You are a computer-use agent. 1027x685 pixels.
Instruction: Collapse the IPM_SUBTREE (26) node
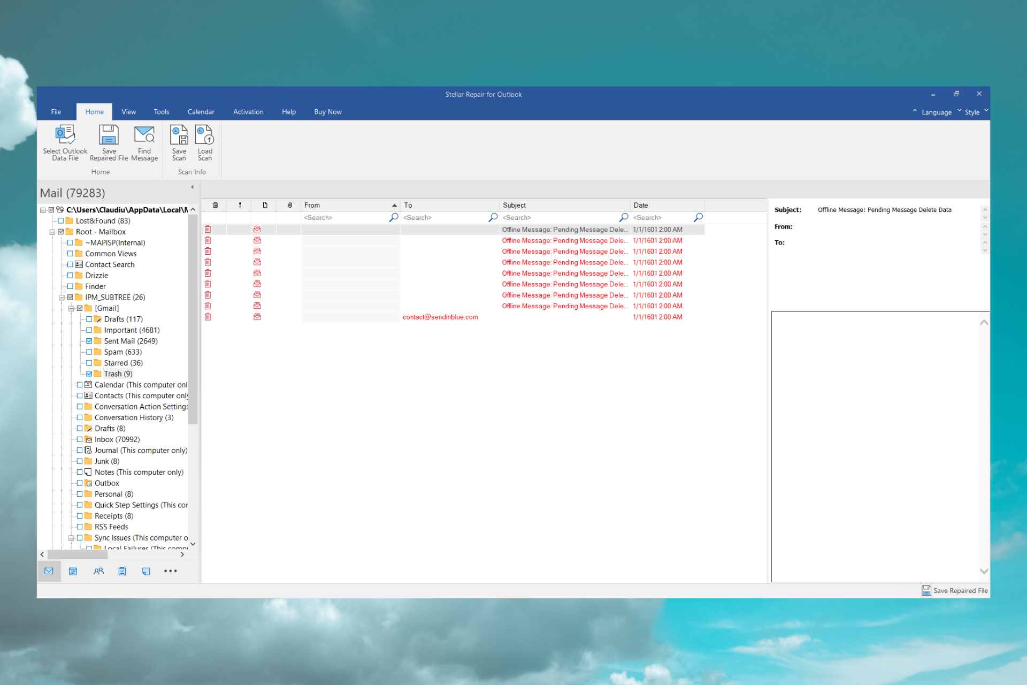coord(62,297)
